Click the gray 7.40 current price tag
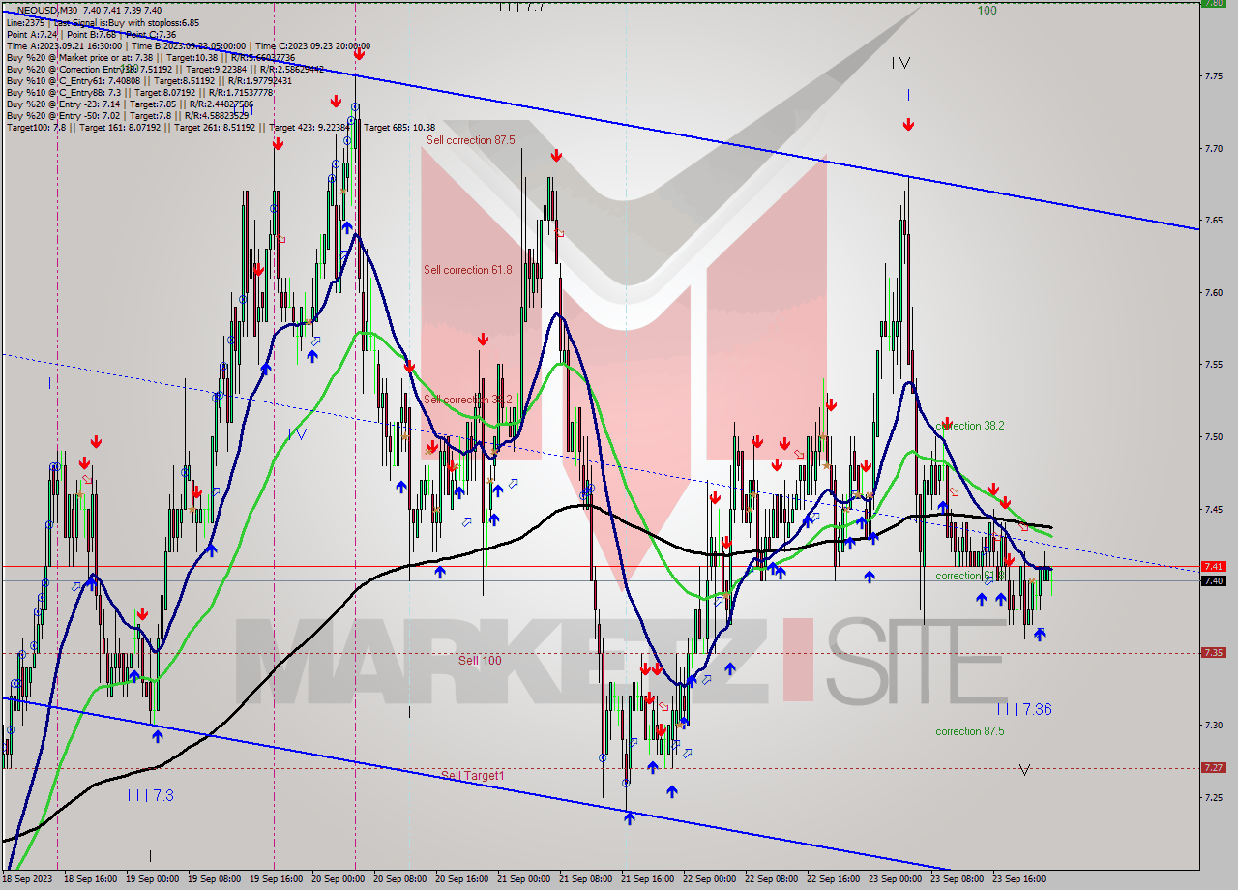The width and height of the screenshot is (1238, 890). point(1213,580)
